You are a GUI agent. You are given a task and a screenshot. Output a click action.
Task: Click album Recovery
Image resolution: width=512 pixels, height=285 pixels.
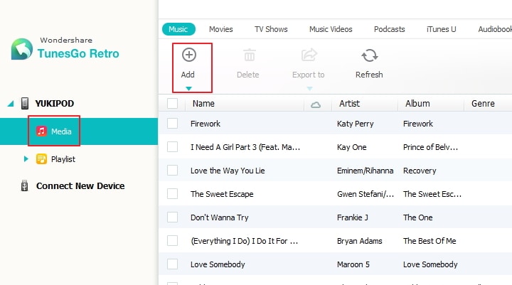(420, 171)
